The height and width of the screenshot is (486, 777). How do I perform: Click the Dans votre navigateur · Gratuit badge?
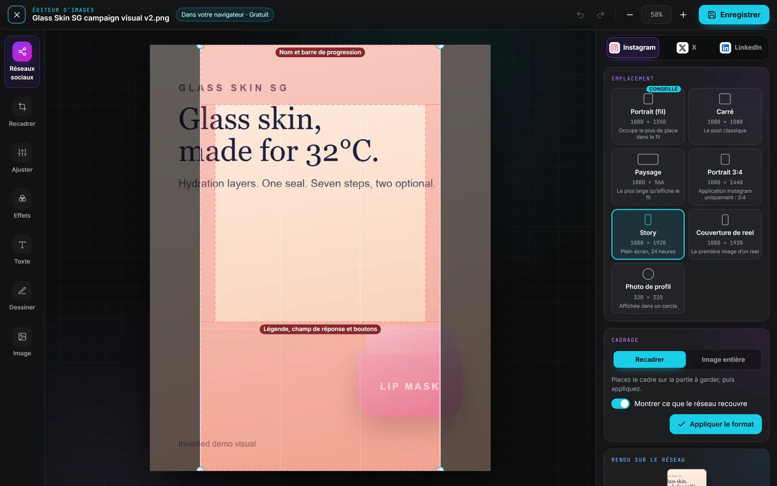pyautogui.click(x=225, y=15)
